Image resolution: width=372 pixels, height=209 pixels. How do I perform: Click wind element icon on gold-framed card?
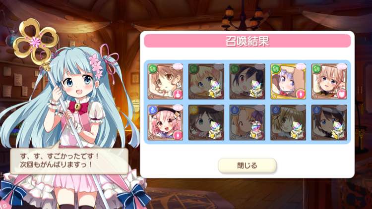point(276,69)
